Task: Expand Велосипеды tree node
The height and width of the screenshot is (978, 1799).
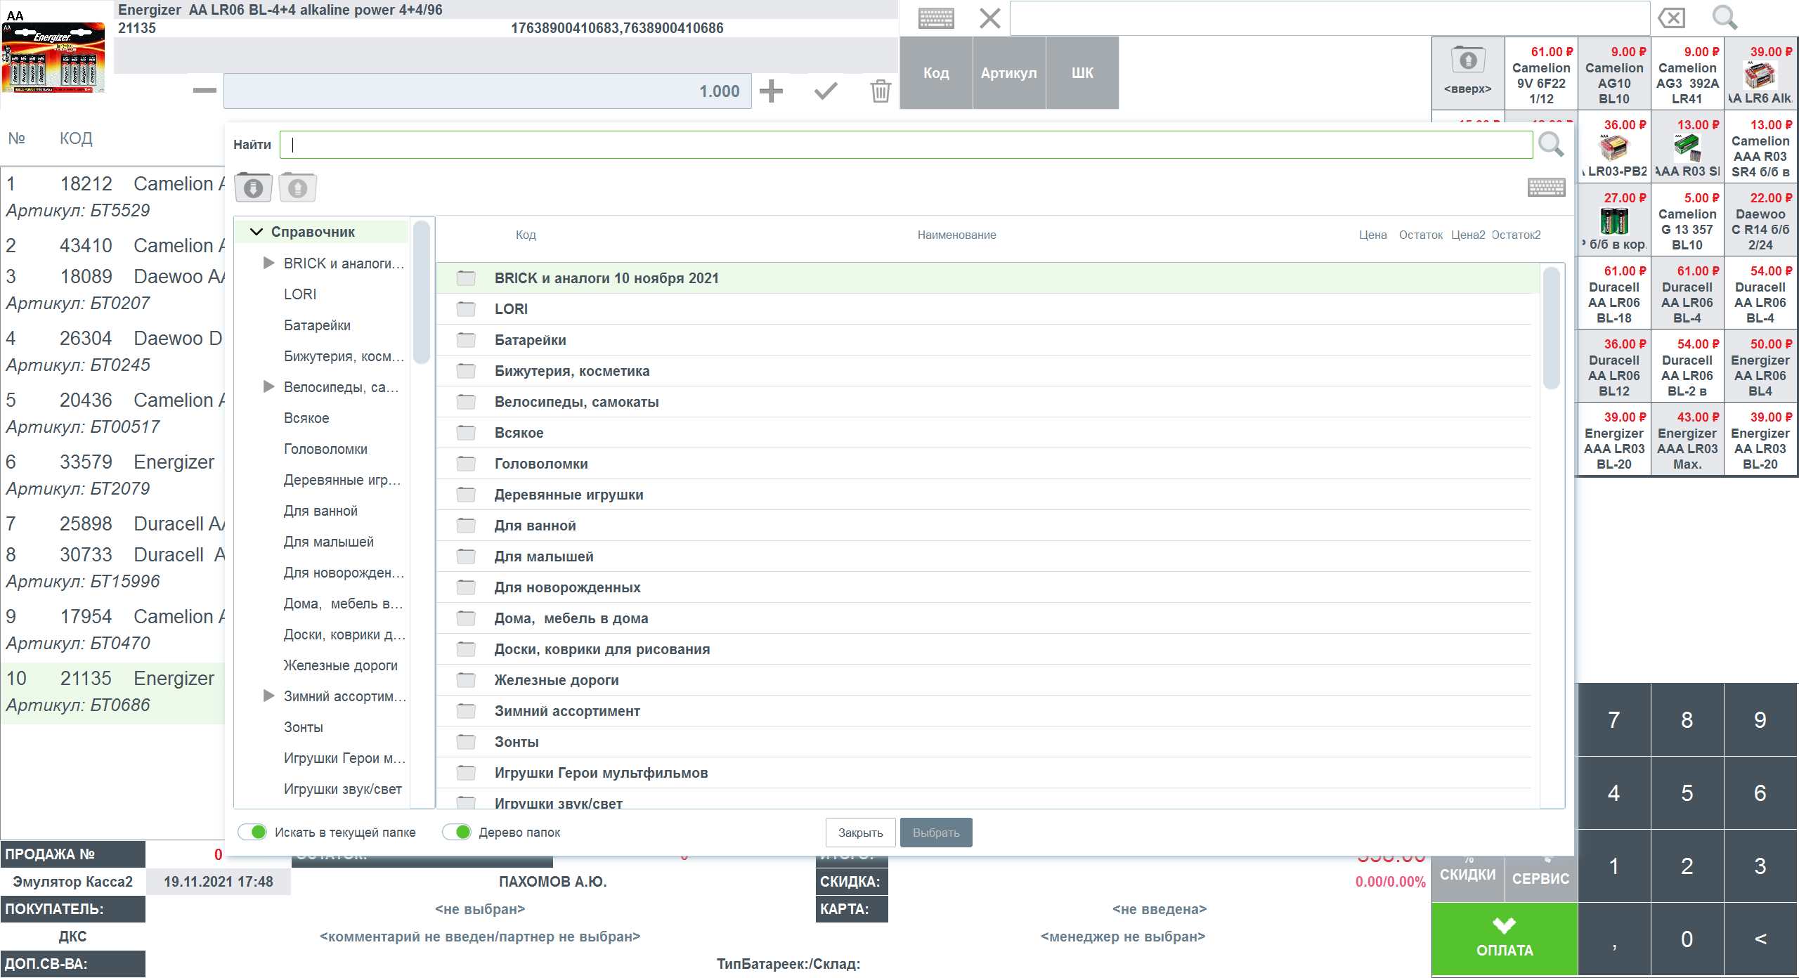Action: (x=268, y=386)
